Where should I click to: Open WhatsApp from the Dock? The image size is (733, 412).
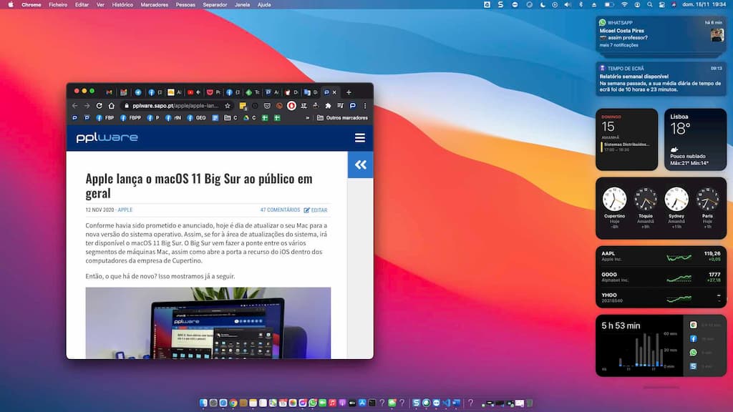click(x=313, y=403)
